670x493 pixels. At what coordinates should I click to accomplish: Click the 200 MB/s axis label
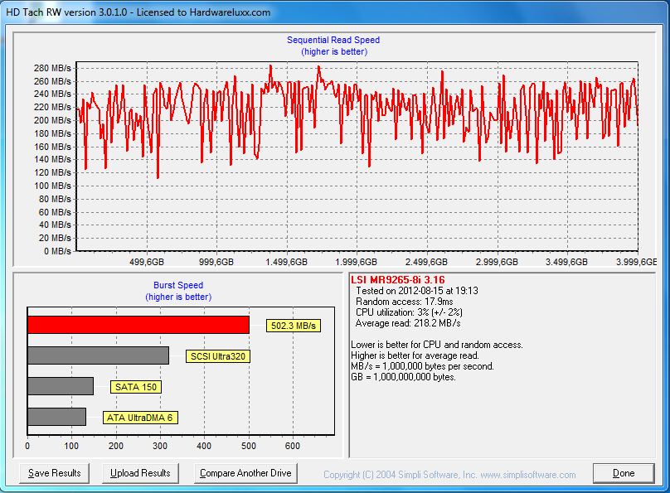click(52, 120)
